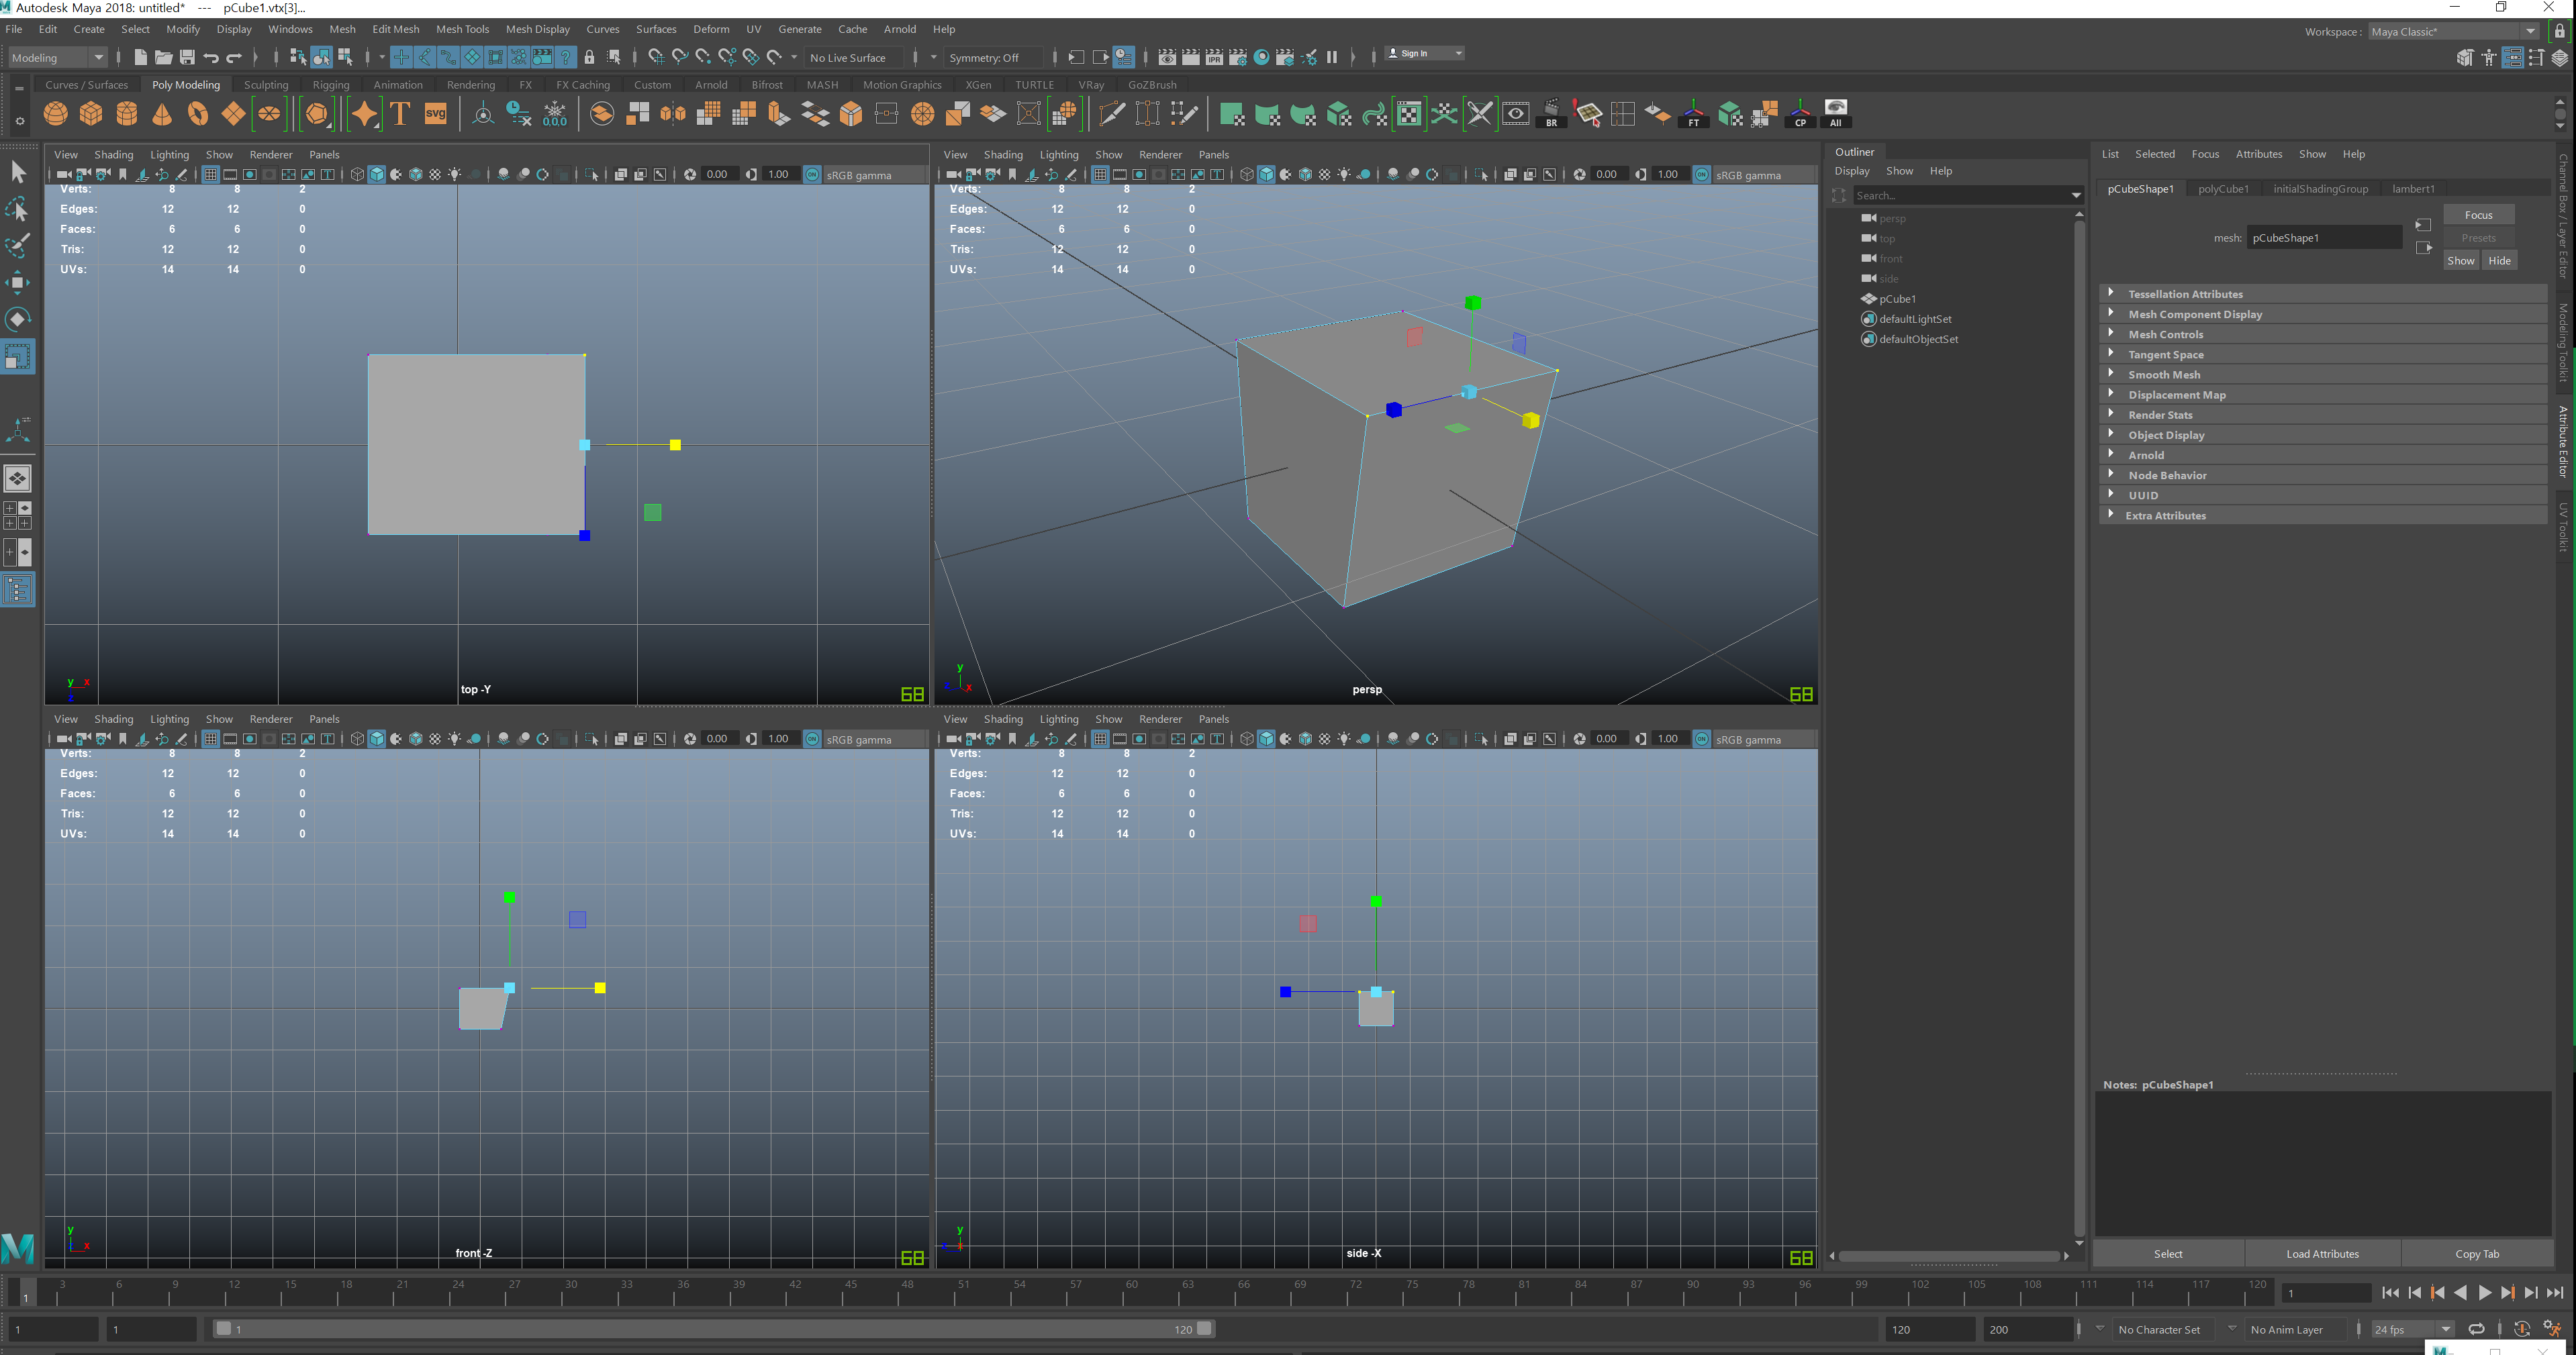
Task: Toggle grid display in top viewport
Action: click(210, 175)
